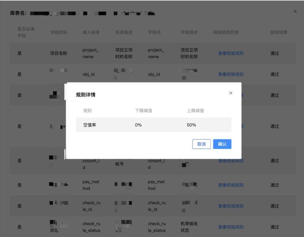Click the 上限阈值 column header
Screen dimensions: 304x237
pos(195,111)
